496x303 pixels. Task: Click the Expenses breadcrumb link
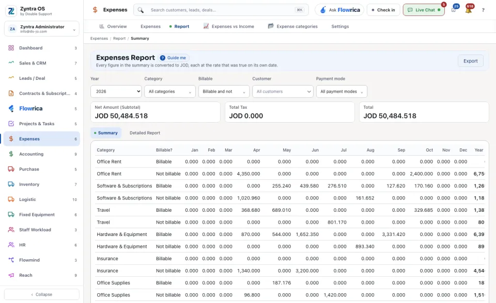coord(99,39)
